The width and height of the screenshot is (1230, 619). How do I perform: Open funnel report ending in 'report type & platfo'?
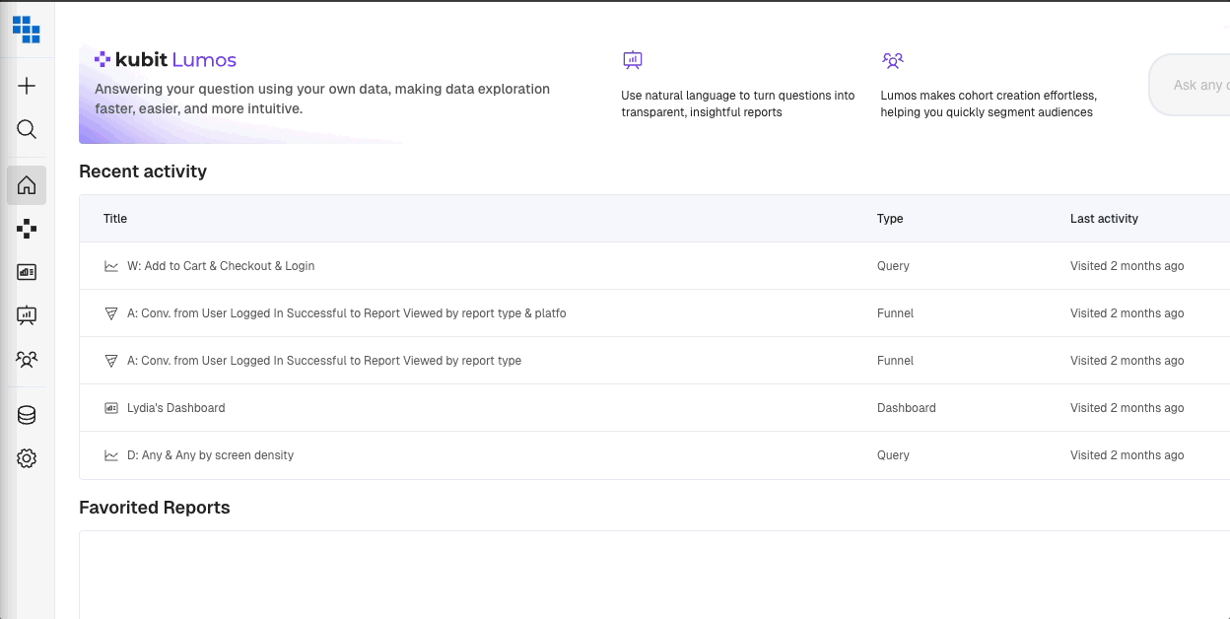(346, 313)
